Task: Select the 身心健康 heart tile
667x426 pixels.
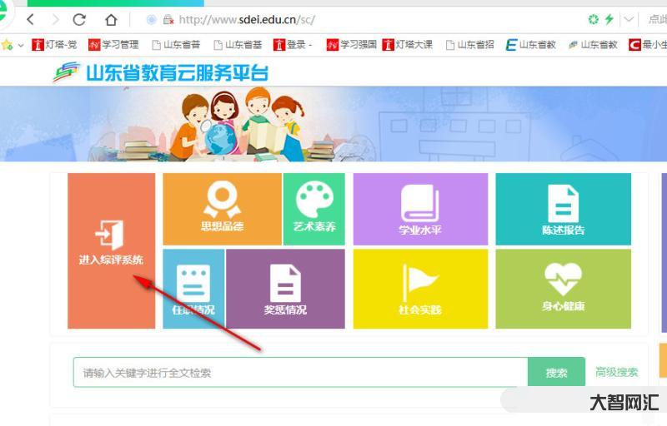Action: 563,289
